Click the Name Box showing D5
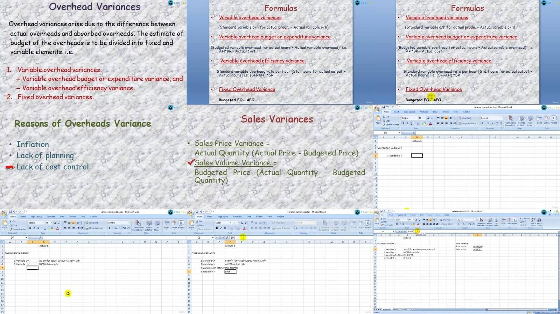560x314 pixels. click(x=386, y=133)
